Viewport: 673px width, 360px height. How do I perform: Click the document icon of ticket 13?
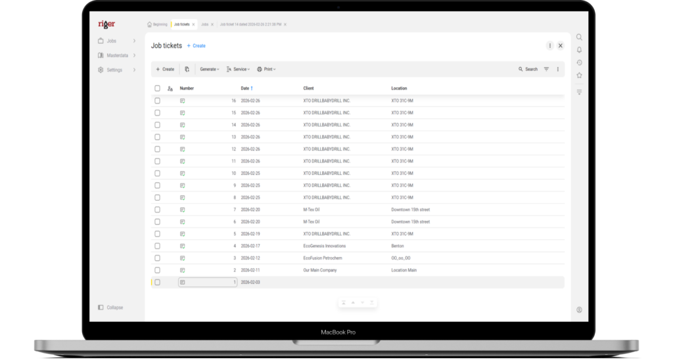click(183, 137)
